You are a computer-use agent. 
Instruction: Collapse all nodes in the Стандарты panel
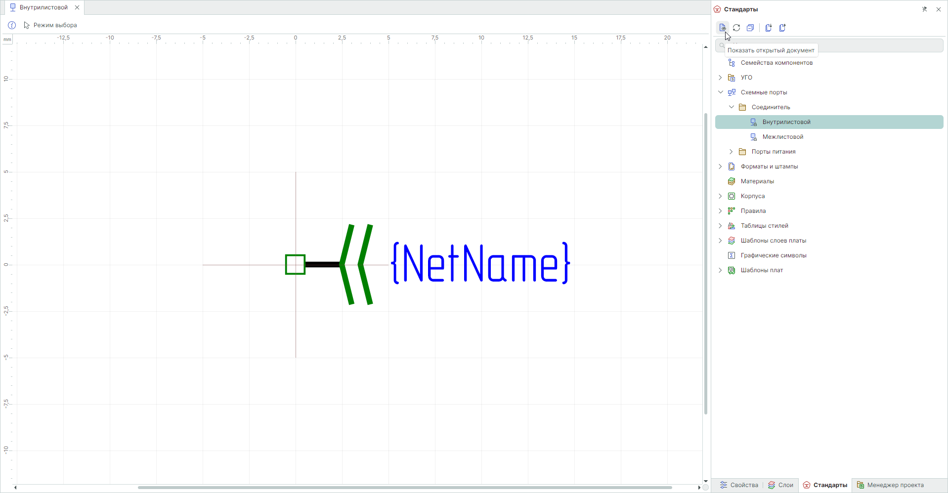click(x=750, y=28)
